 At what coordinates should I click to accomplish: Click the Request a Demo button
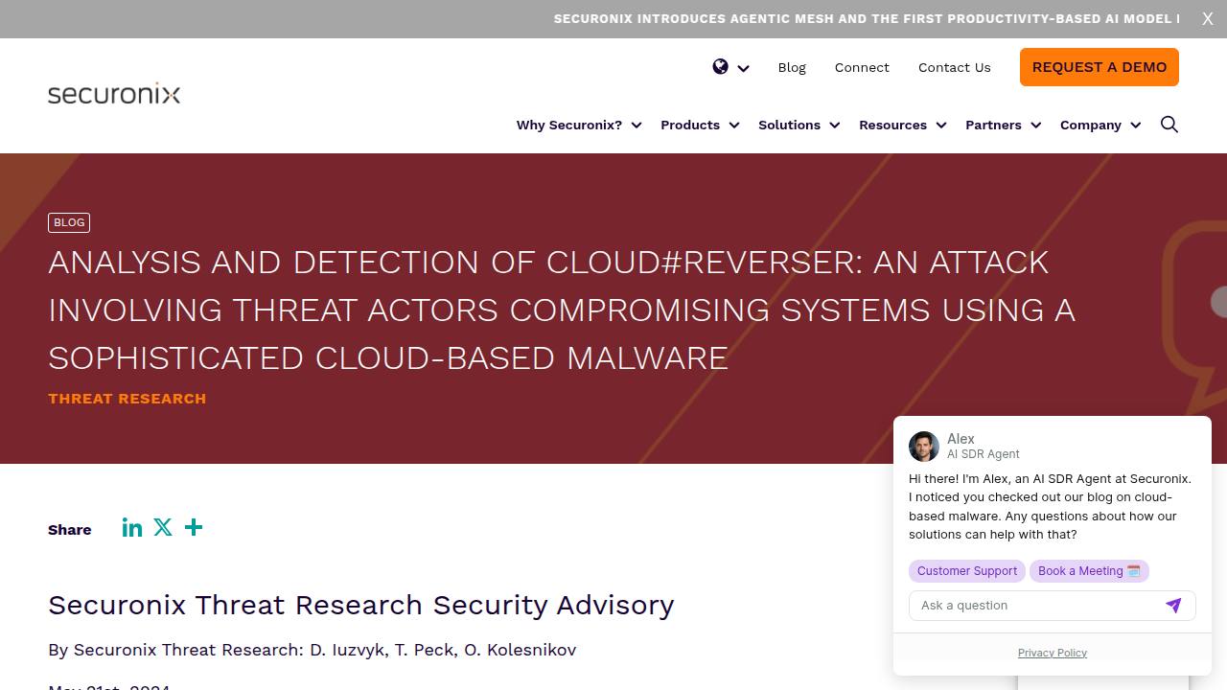click(1100, 67)
